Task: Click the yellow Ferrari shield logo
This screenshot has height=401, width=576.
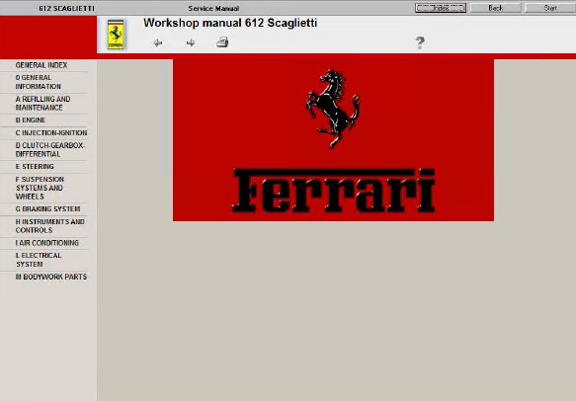Action: tap(116, 35)
